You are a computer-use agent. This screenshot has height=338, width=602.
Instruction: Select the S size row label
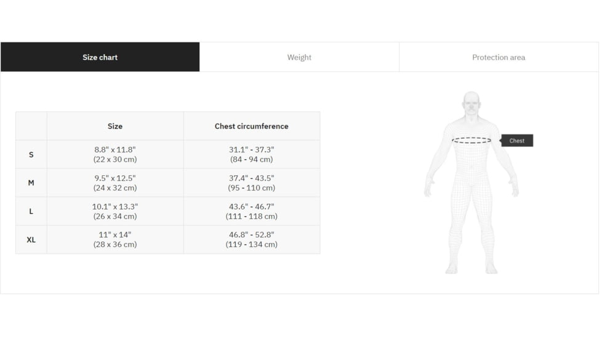(31, 154)
